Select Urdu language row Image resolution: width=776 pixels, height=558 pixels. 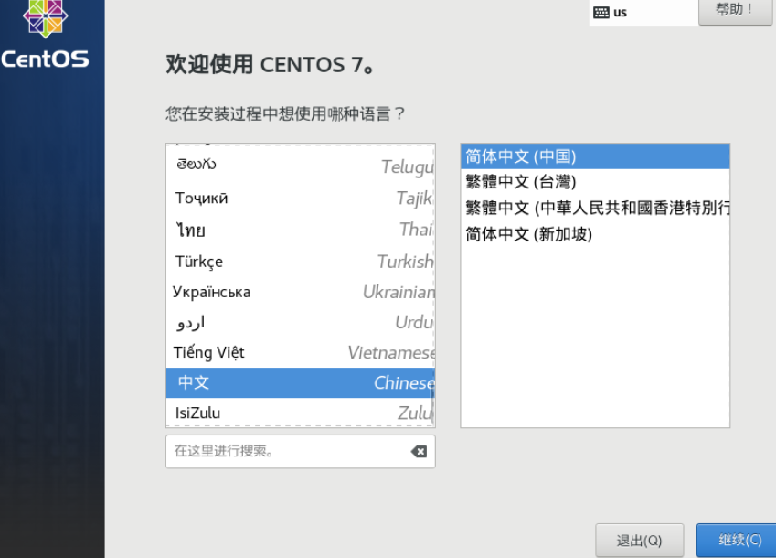click(x=301, y=322)
